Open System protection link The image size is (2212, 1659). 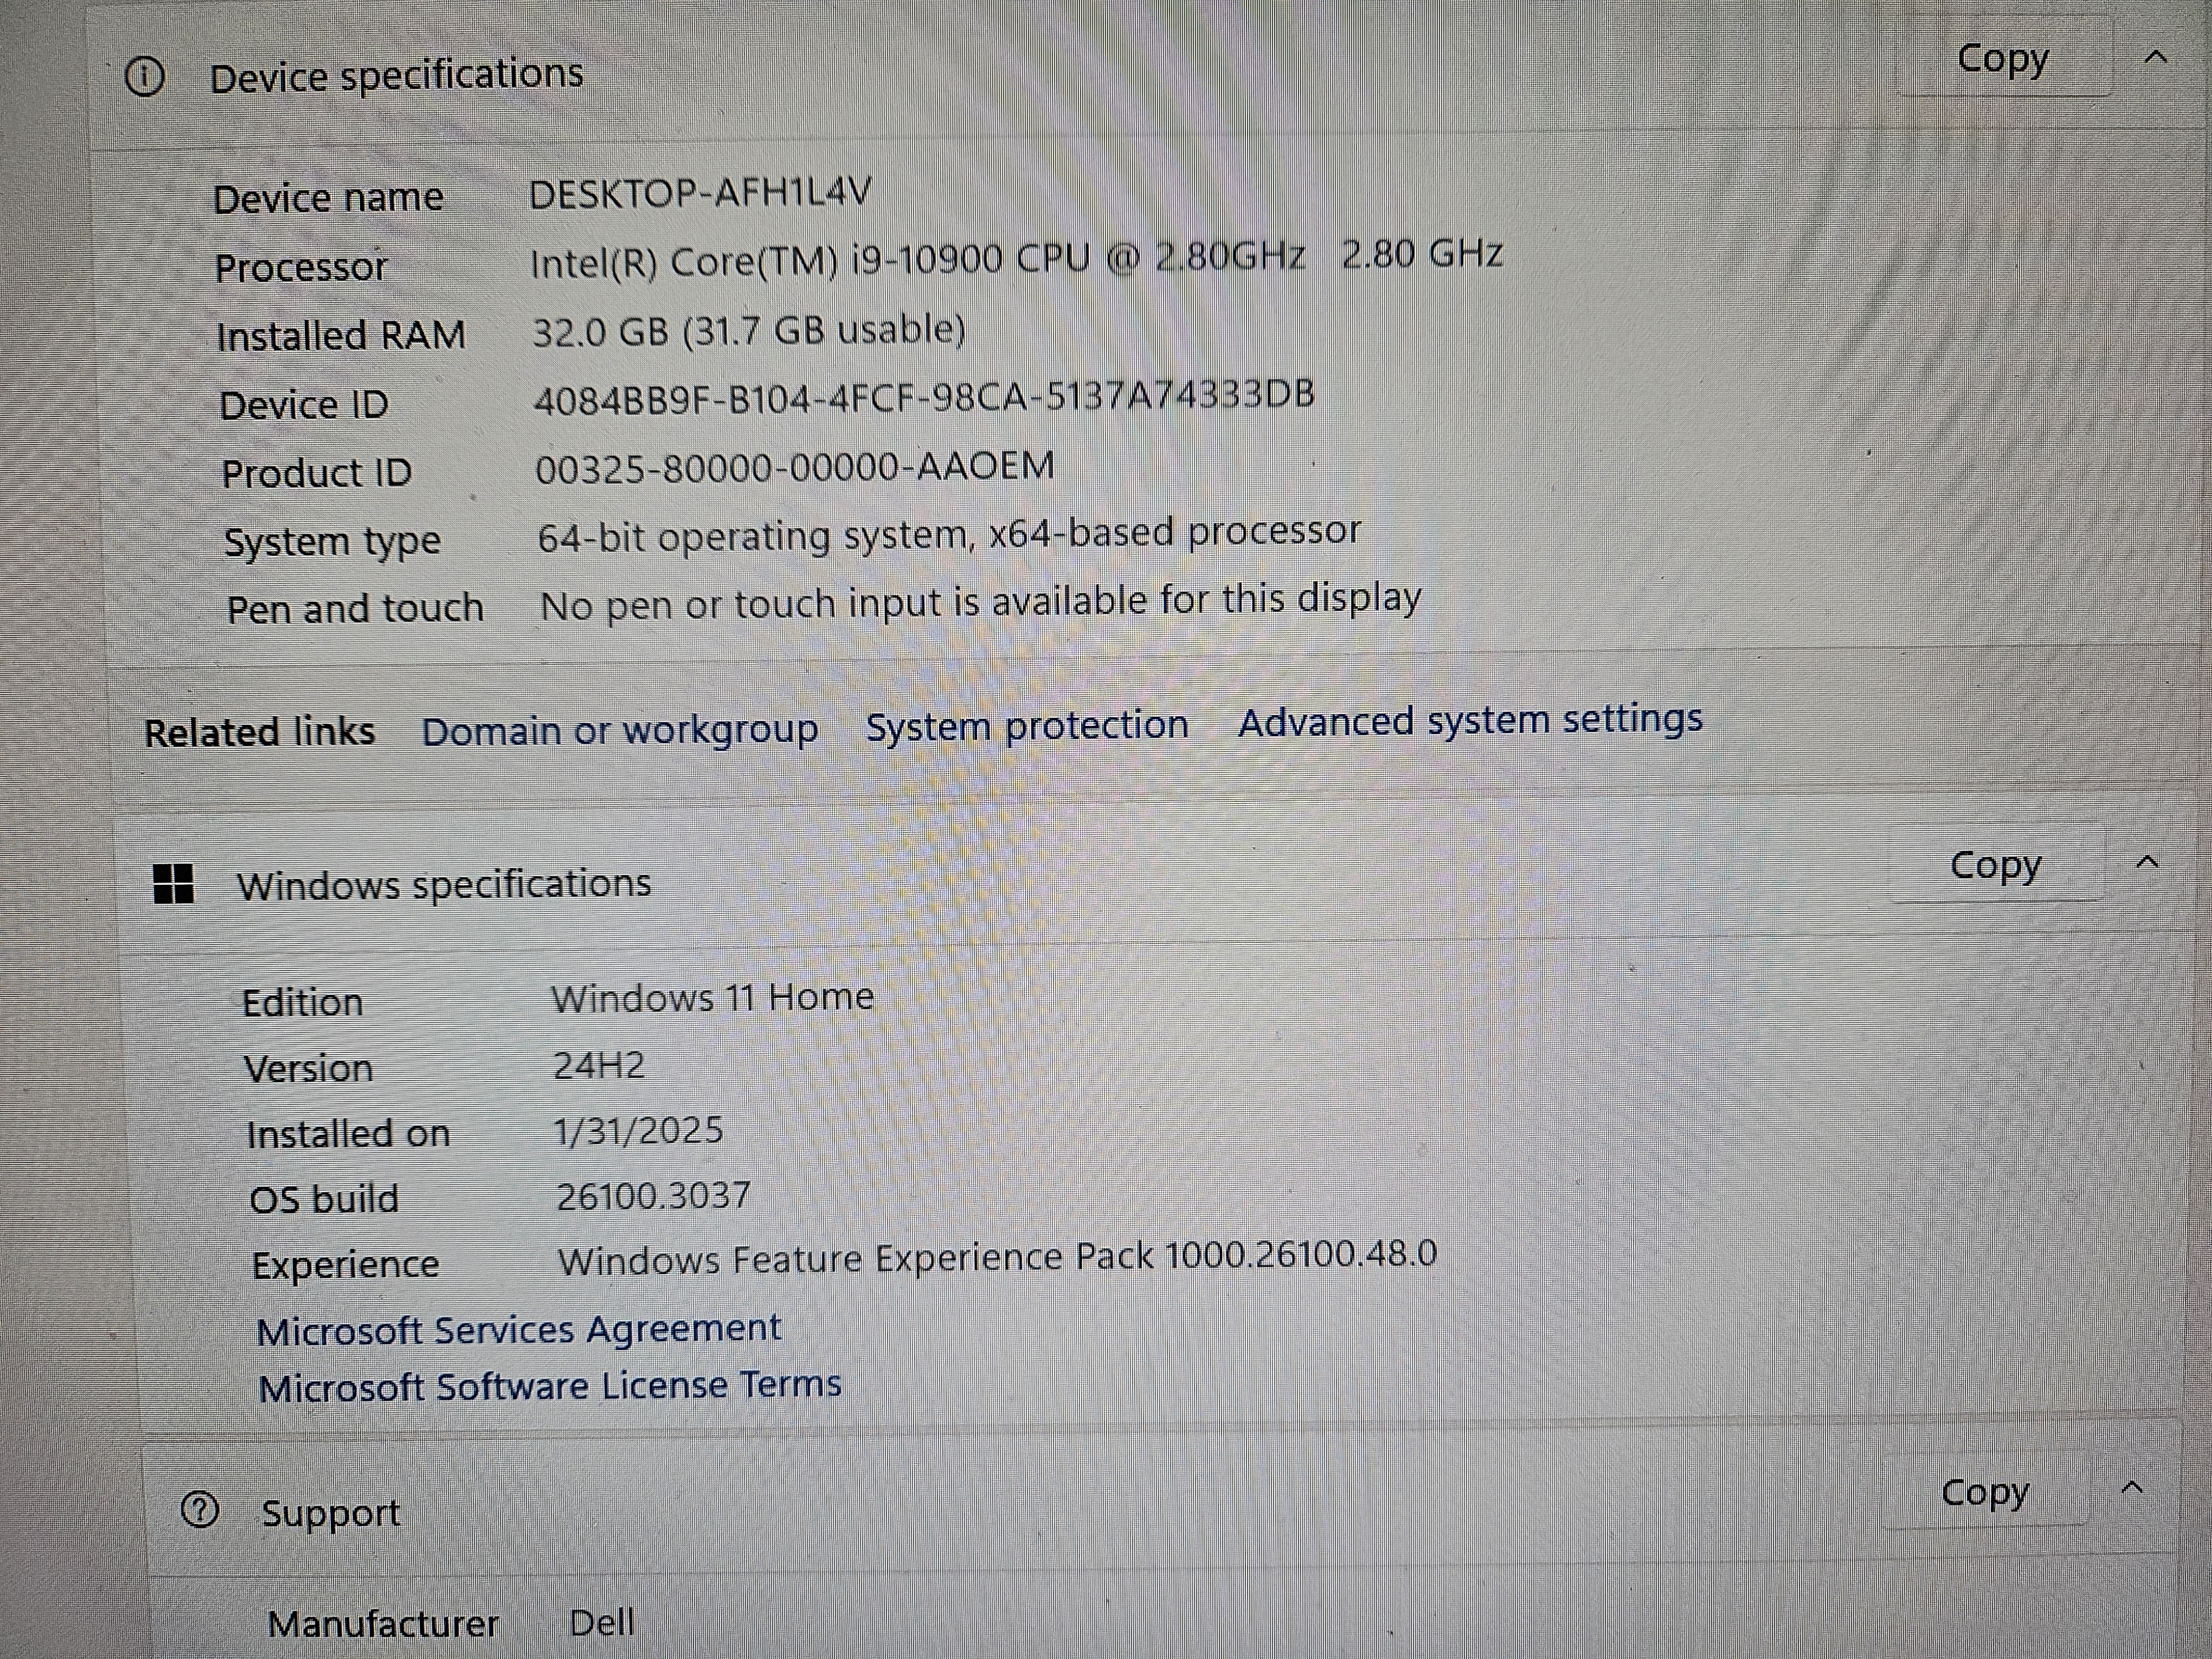[x=1027, y=725]
